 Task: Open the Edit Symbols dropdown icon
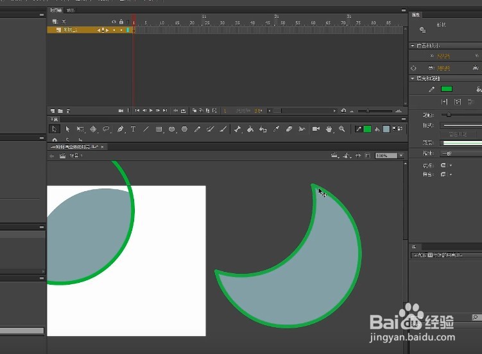click(347, 156)
